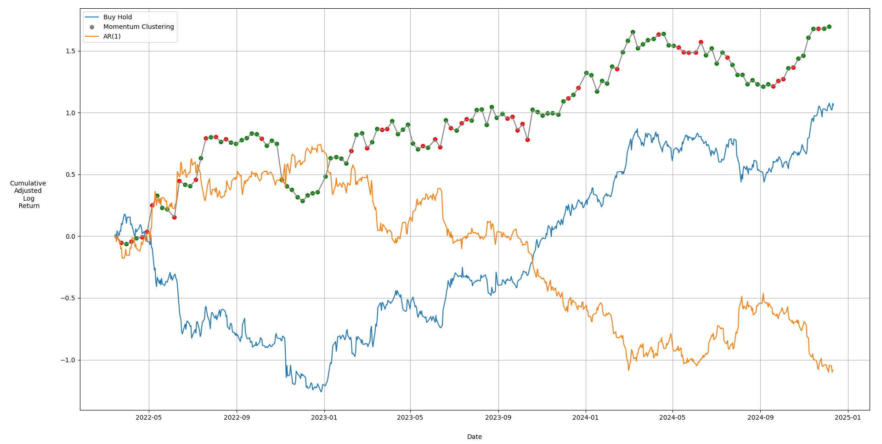Click the 2024-01 x-axis tick label
This screenshot has width=882, height=444.
(586, 417)
